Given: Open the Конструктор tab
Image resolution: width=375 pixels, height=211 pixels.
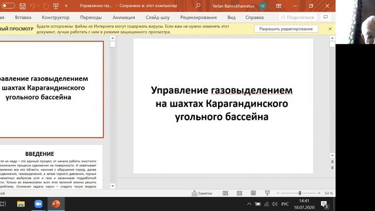Looking at the screenshot, I should coord(56,18).
